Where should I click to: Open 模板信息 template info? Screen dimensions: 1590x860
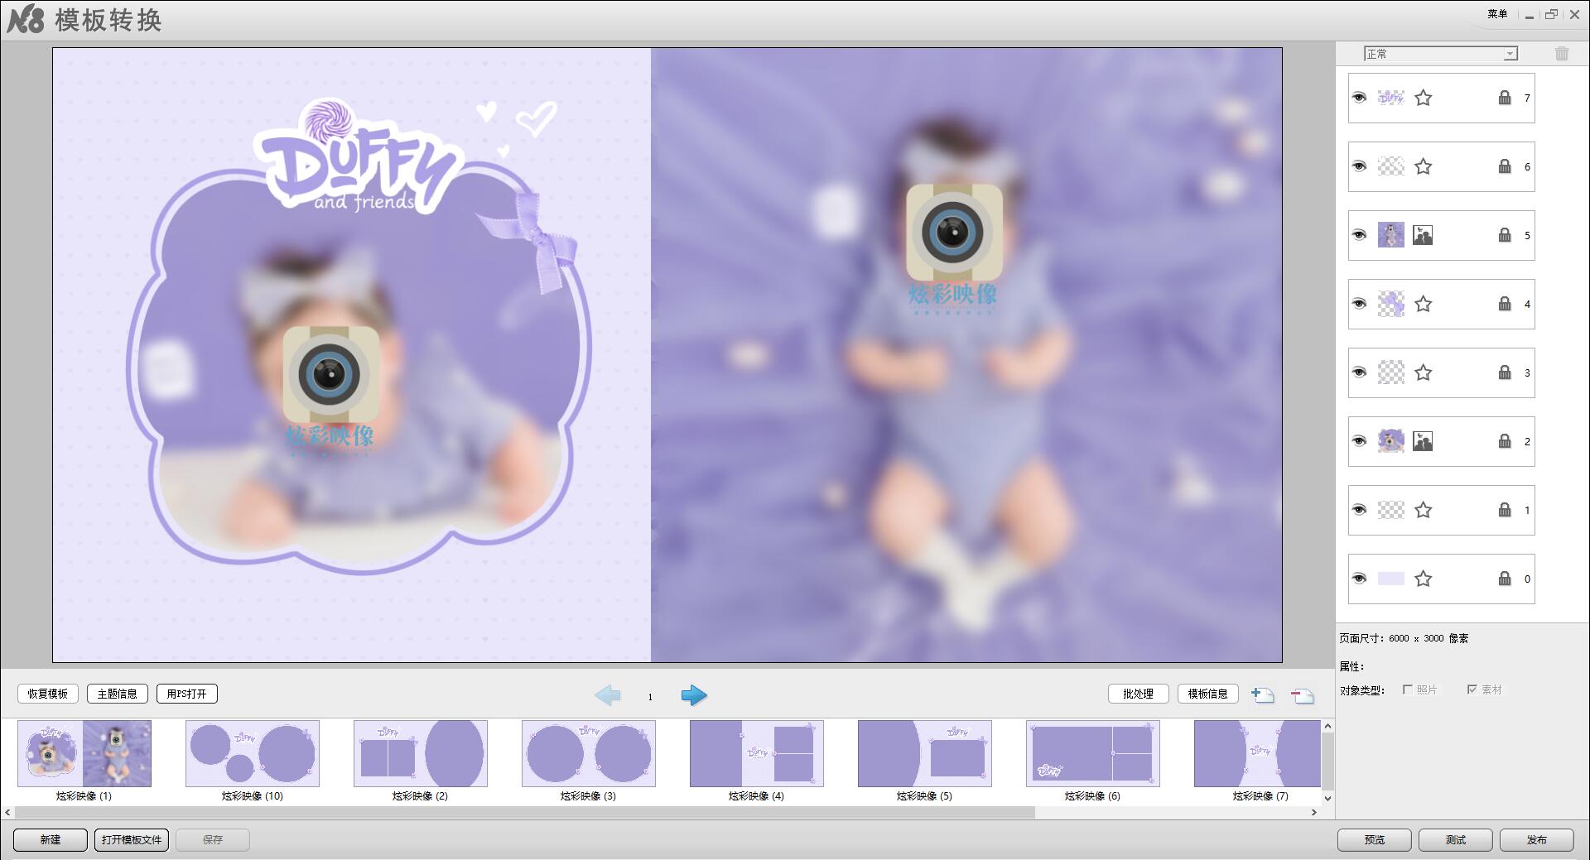(x=1207, y=694)
